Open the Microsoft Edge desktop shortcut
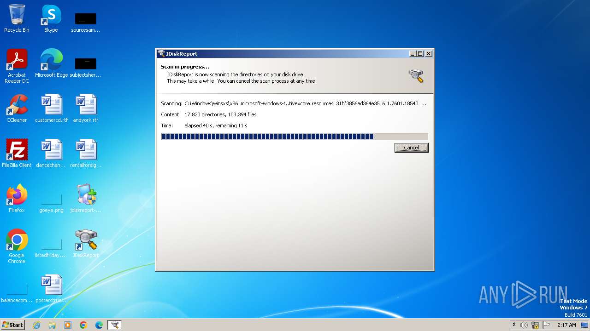 click(51, 63)
